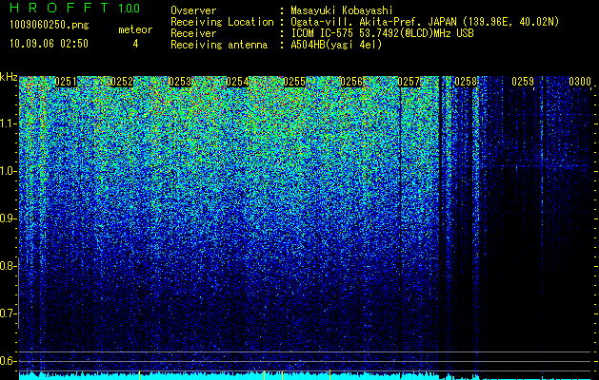Click the 0.8 kHz frequency axis label
Viewport: 599px width, 380px height.
(x=8, y=266)
